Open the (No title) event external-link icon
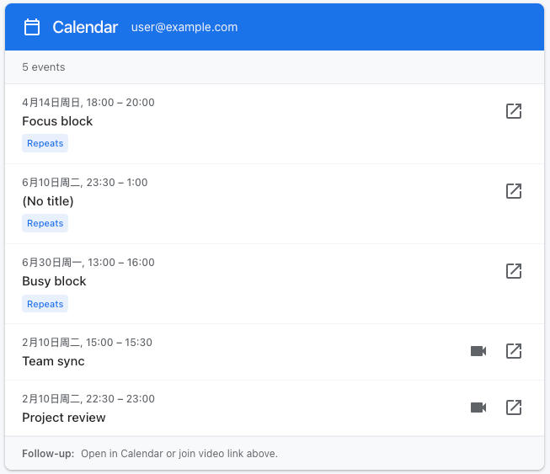The height and width of the screenshot is (474, 550). point(514,191)
